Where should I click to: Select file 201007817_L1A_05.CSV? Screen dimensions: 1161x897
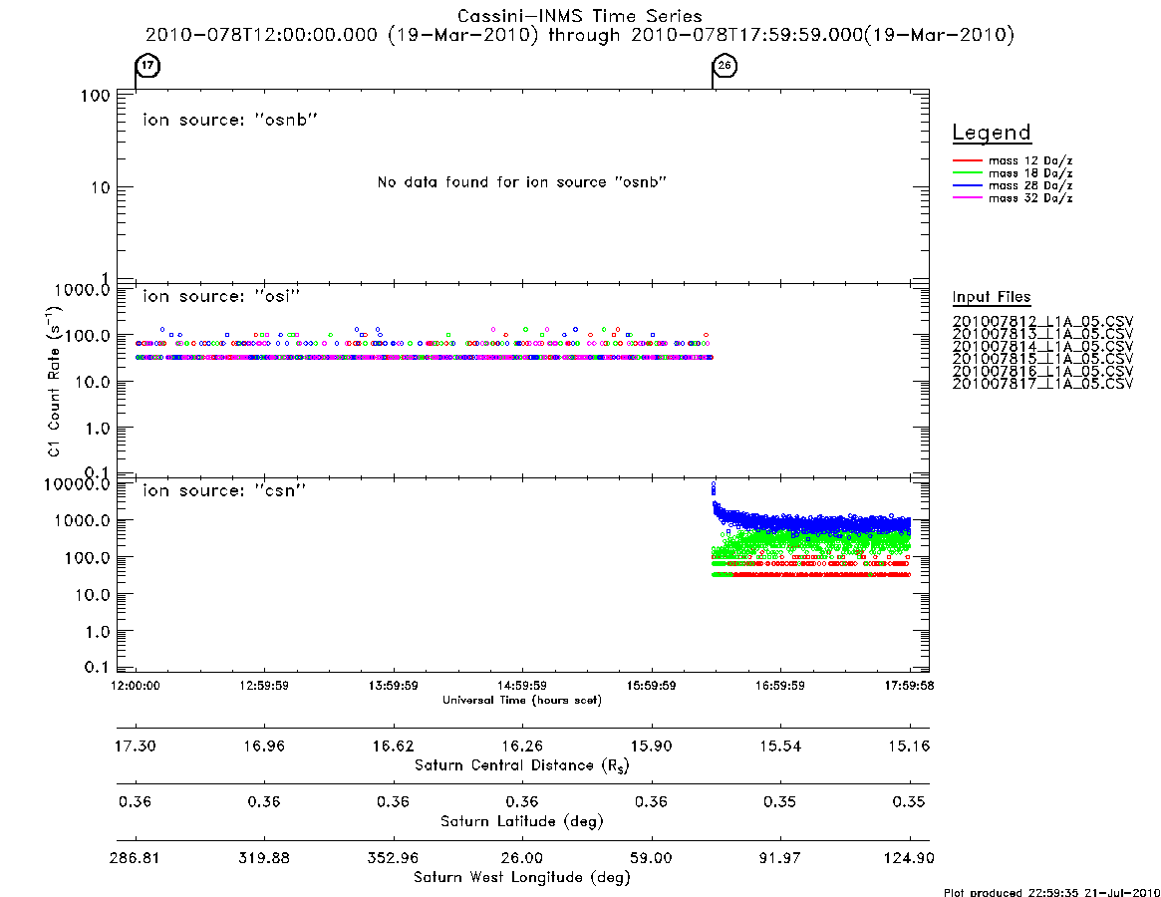point(1042,384)
